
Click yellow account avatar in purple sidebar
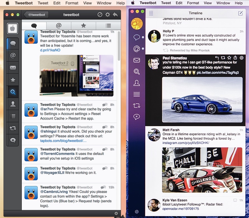(x=137, y=24)
